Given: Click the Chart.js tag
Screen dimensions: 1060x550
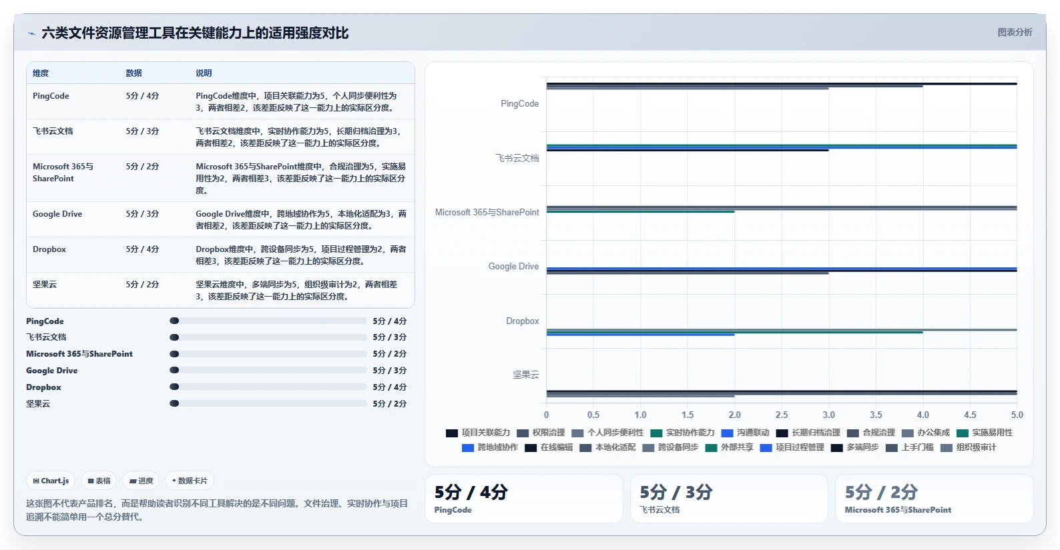Looking at the screenshot, I should click(x=51, y=481).
